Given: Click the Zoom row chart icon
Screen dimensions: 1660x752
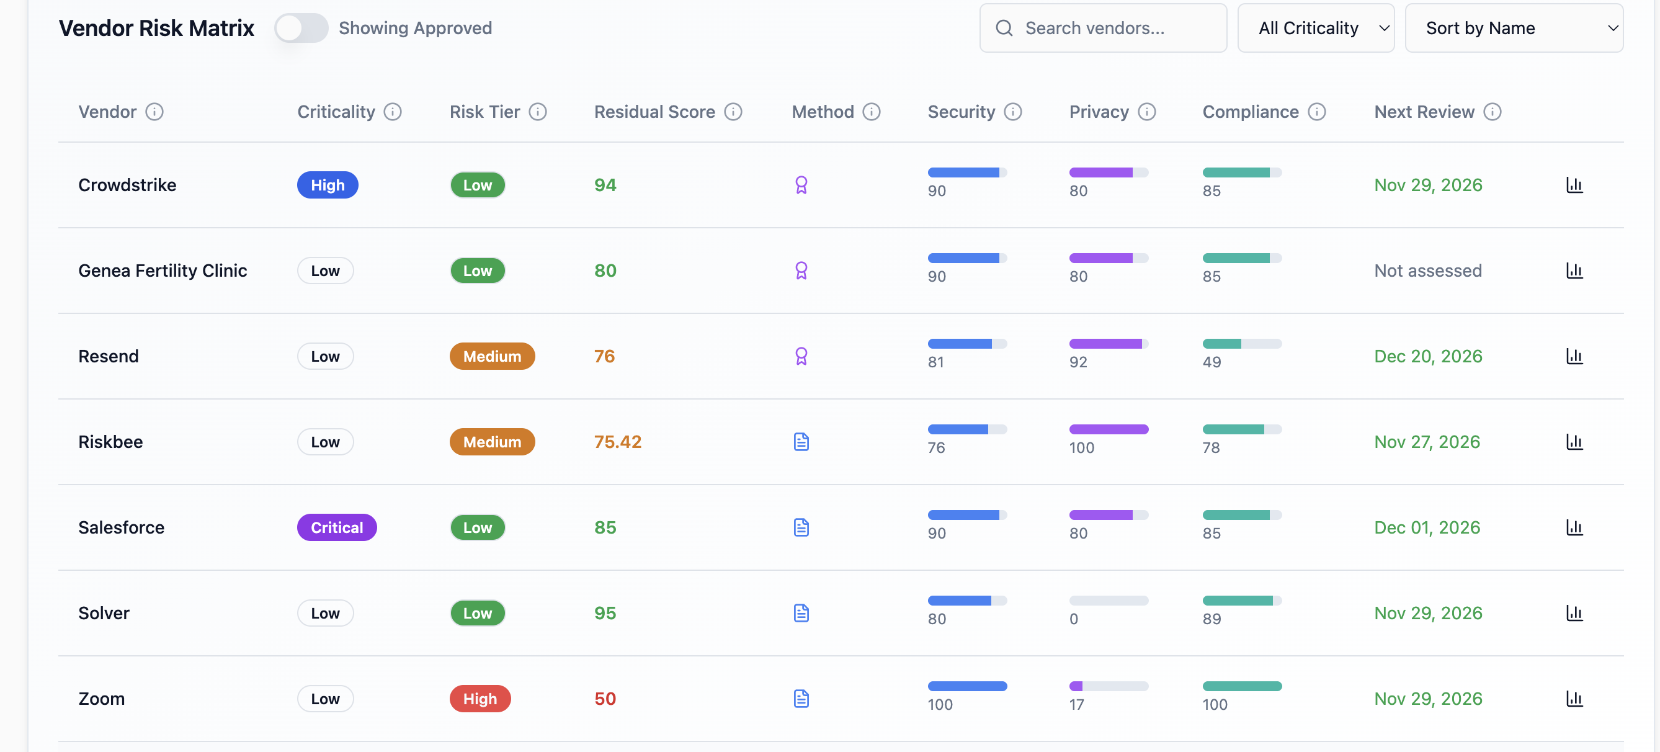Looking at the screenshot, I should click(1574, 699).
